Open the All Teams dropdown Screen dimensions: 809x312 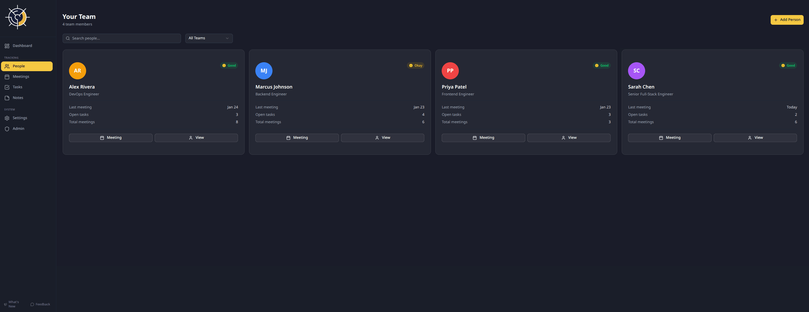[x=209, y=38]
